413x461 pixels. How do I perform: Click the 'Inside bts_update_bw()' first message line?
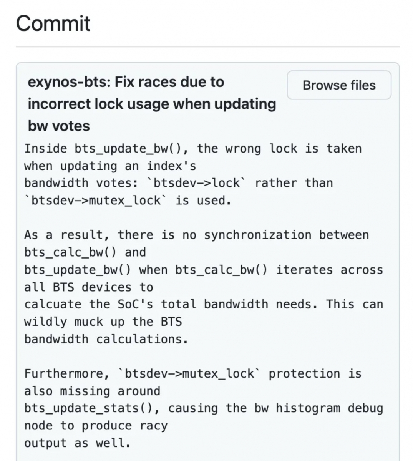(193, 149)
